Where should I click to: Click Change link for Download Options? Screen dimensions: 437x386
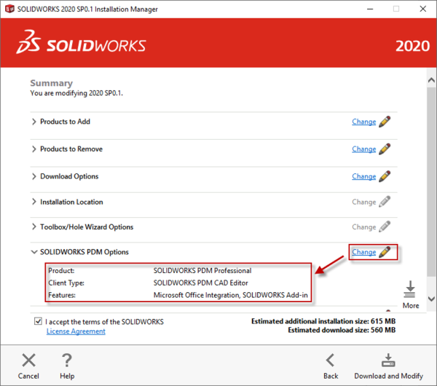tap(363, 176)
